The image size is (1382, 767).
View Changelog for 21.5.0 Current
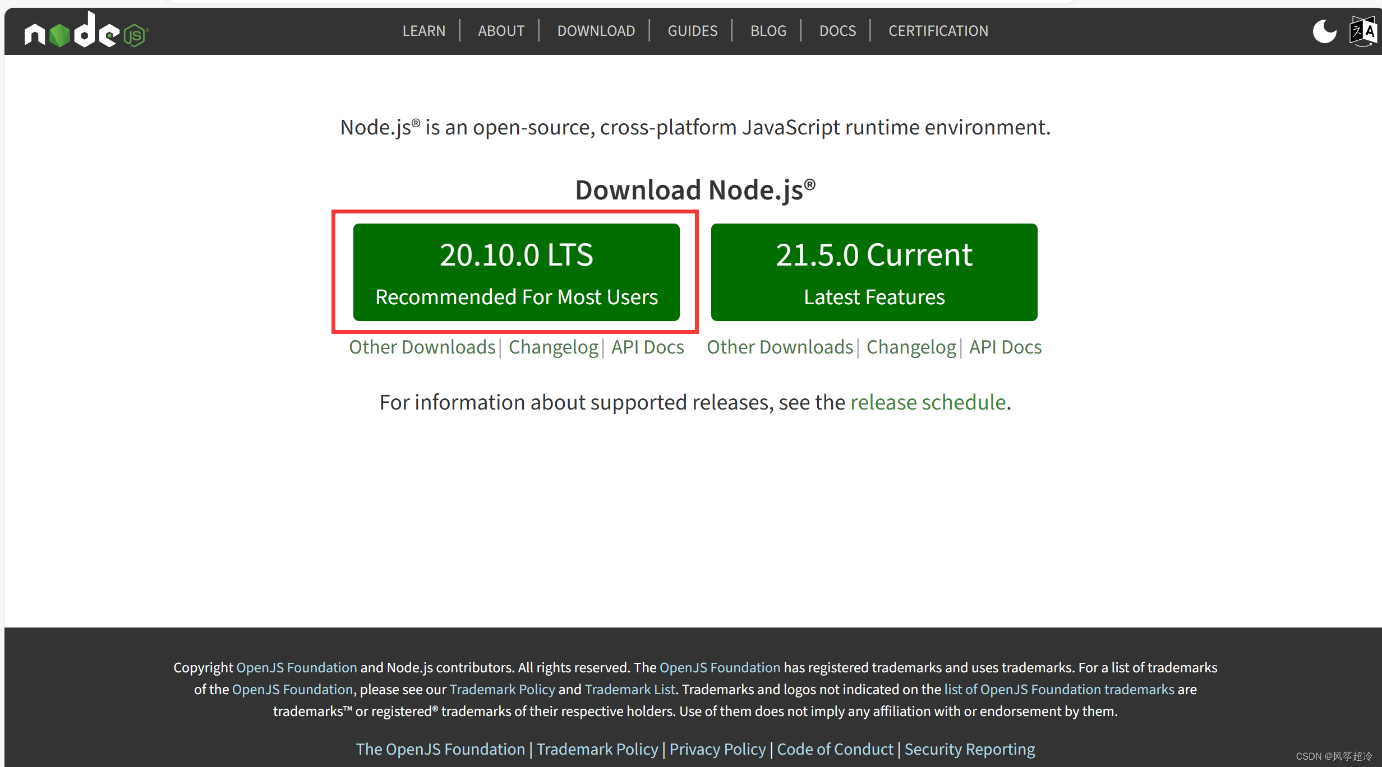(911, 347)
